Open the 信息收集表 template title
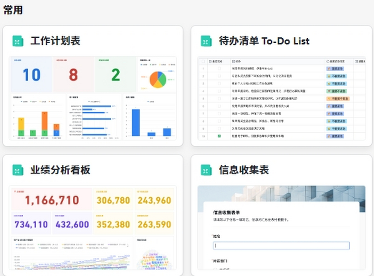The width and height of the screenshot is (374, 276). [x=244, y=170]
